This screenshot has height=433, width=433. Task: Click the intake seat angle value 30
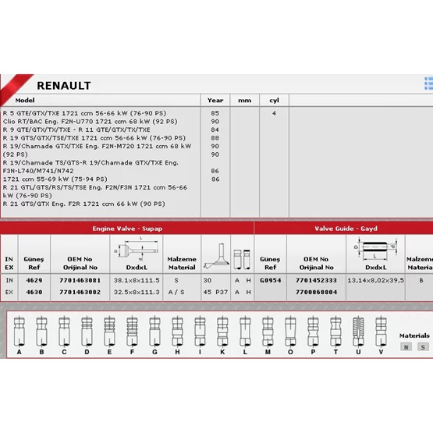tap(208, 280)
